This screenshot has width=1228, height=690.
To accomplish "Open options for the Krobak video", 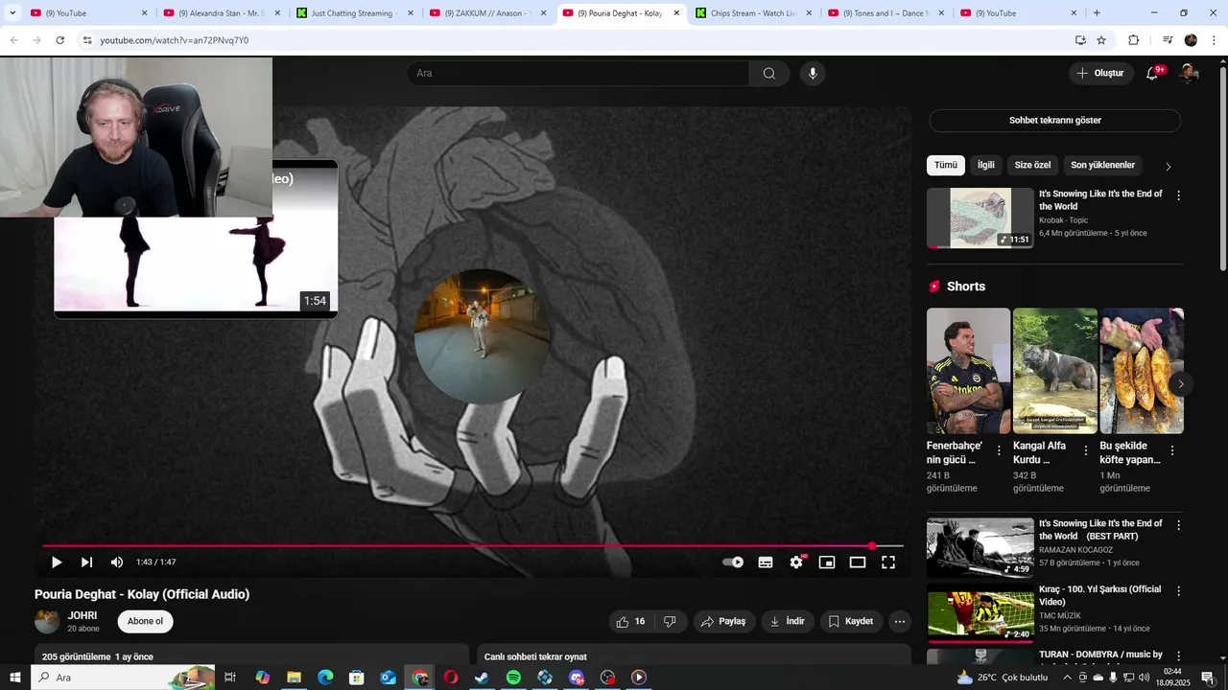I will coord(1178,195).
